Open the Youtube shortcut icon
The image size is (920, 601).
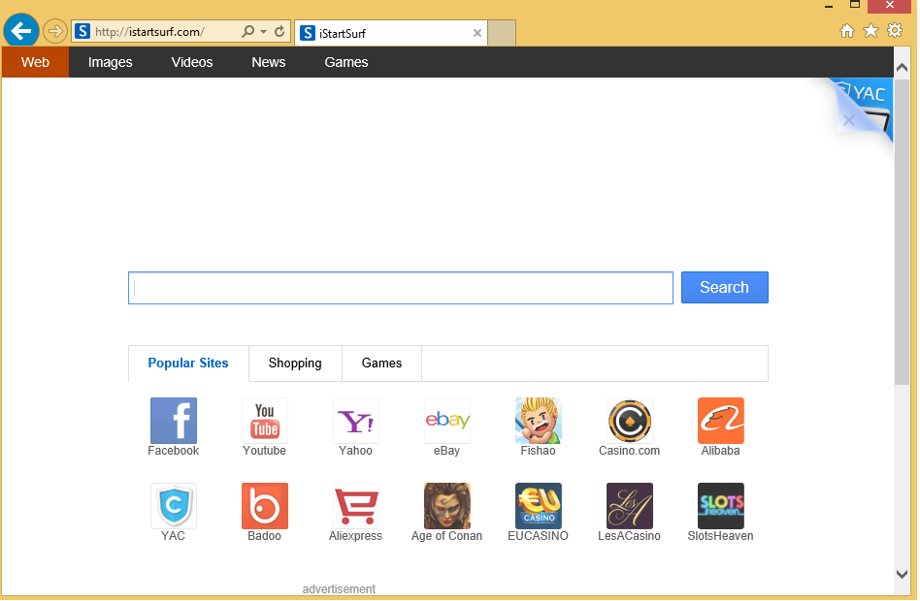[x=264, y=421]
